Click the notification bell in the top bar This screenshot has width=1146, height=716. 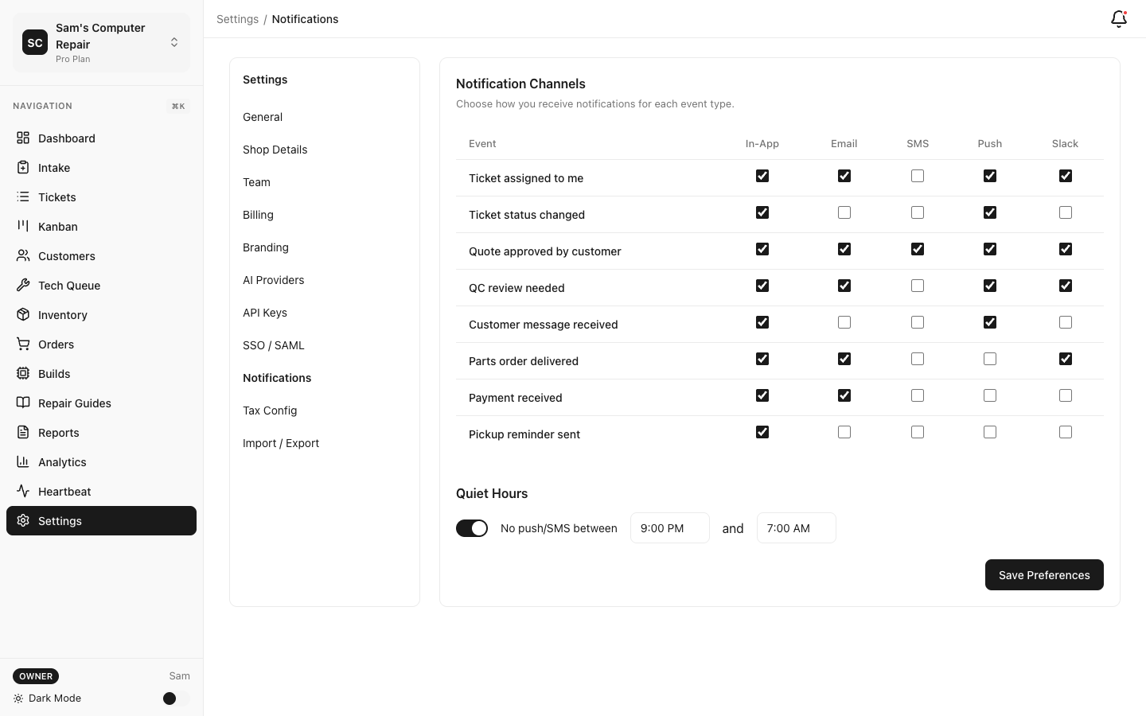click(x=1118, y=19)
